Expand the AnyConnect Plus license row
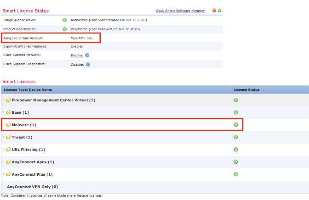The image size is (309, 200). pyautogui.click(x=3, y=174)
